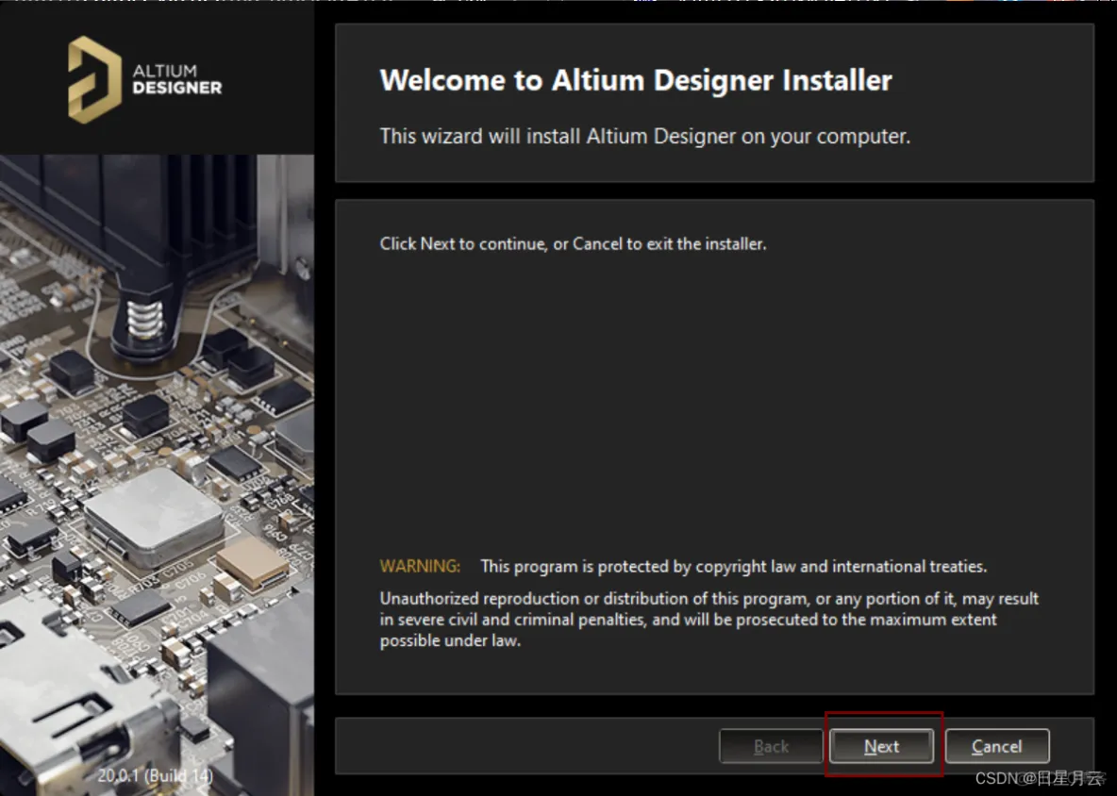
Task: Click "This program is protected by copyright law" line
Action: (x=734, y=566)
